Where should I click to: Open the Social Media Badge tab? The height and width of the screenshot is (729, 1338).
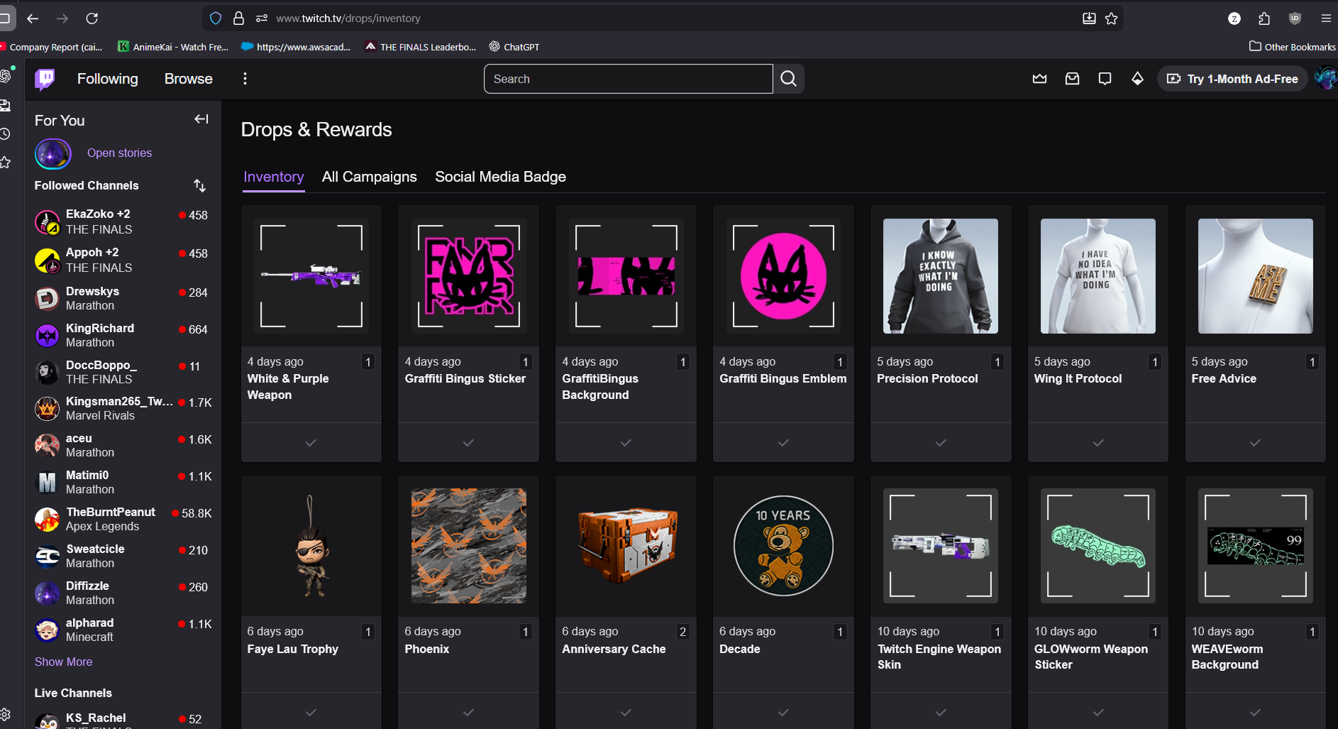500,177
